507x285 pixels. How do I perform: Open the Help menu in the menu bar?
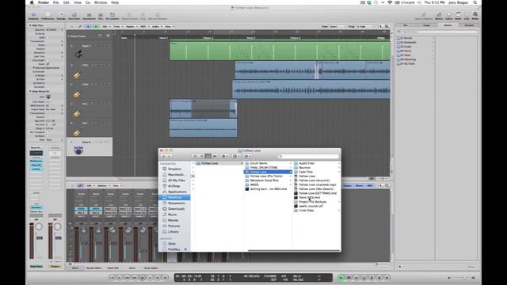(115, 2)
